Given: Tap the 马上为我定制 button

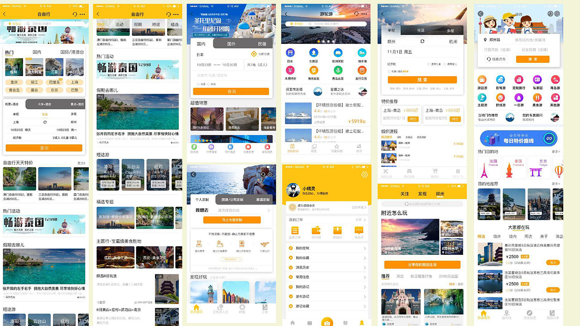Looking at the screenshot, I should (x=232, y=220).
